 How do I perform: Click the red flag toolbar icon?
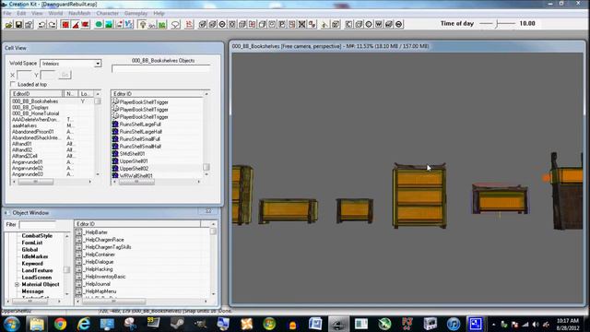pyautogui.click(x=86, y=25)
